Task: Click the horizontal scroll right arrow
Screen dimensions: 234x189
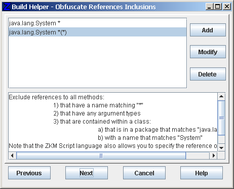Action: point(214,156)
